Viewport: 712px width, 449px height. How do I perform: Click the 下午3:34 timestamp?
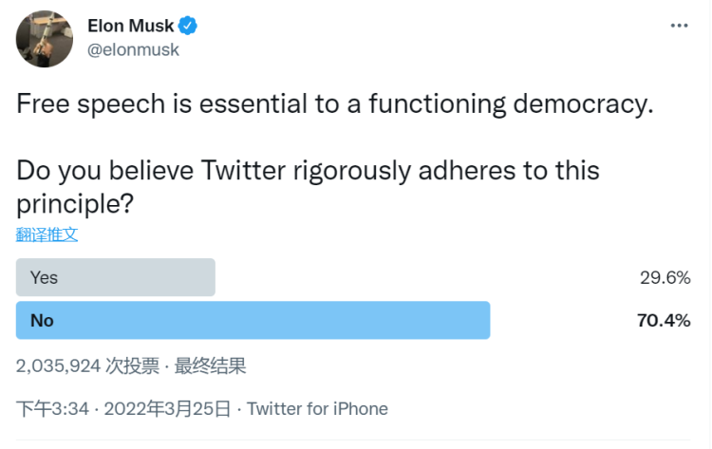(52, 409)
